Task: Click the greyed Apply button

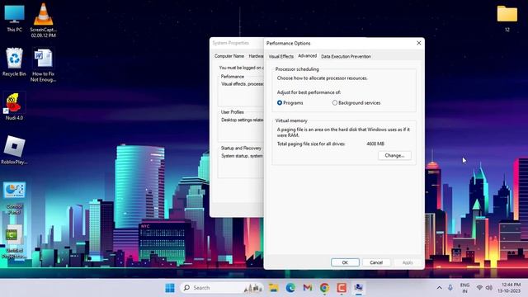Action: tap(408, 262)
